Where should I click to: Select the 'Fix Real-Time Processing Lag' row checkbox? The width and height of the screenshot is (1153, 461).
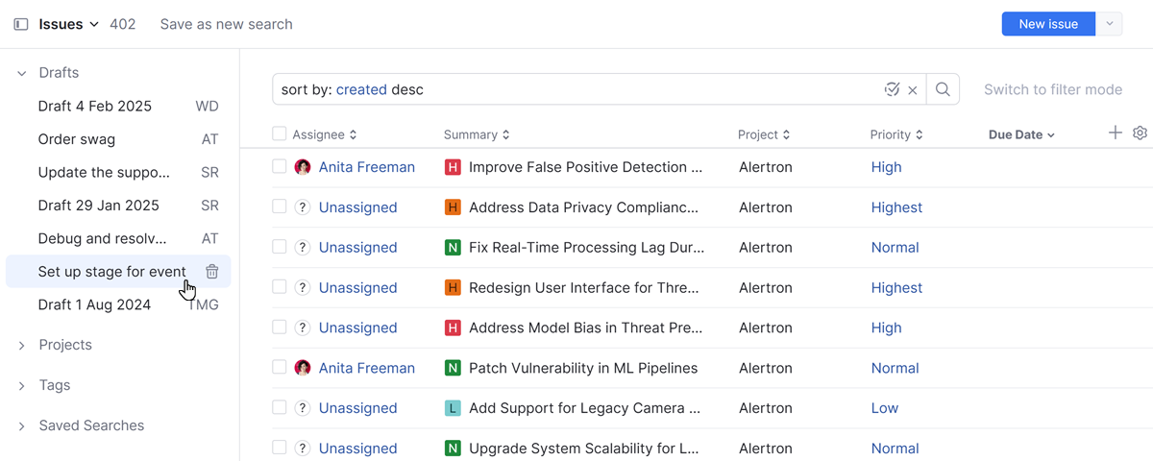pyautogui.click(x=280, y=247)
